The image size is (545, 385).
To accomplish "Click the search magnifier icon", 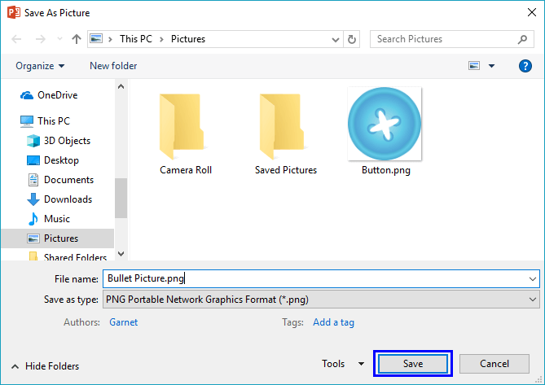I will (522, 39).
